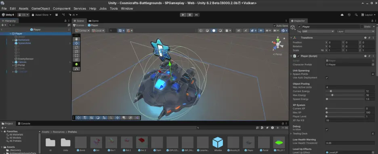The image size is (378, 154).
Task: Toggle scene visibility eye icon
Action: [x=260, y=31]
